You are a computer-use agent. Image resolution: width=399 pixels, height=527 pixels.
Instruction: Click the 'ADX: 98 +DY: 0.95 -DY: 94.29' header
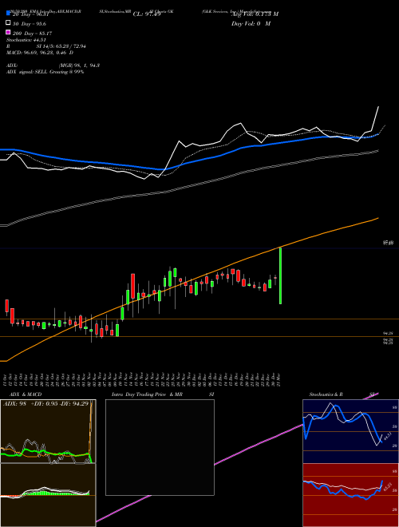point(45,403)
